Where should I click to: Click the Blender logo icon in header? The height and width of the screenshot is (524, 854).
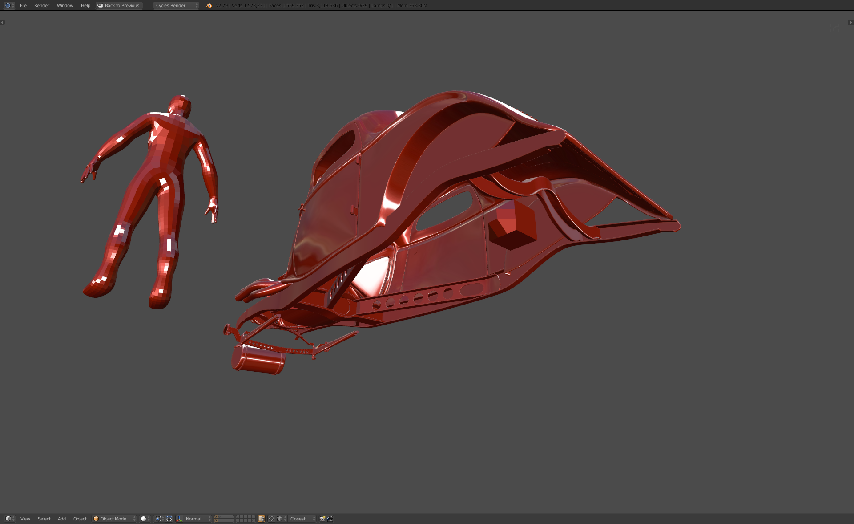coord(209,5)
